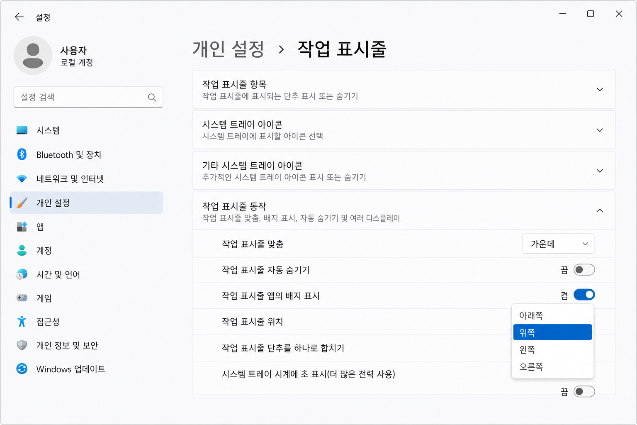This screenshot has width=637, height=425.
Task: Click the 네트워크 및 인터넷 Wi-Fi icon
Action: [x=22, y=179]
